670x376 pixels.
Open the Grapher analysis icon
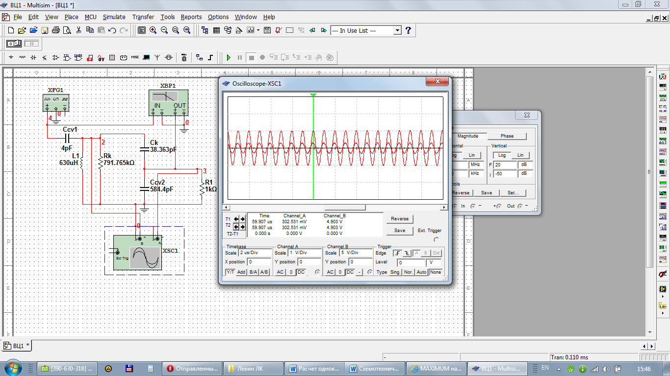tap(251, 30)
